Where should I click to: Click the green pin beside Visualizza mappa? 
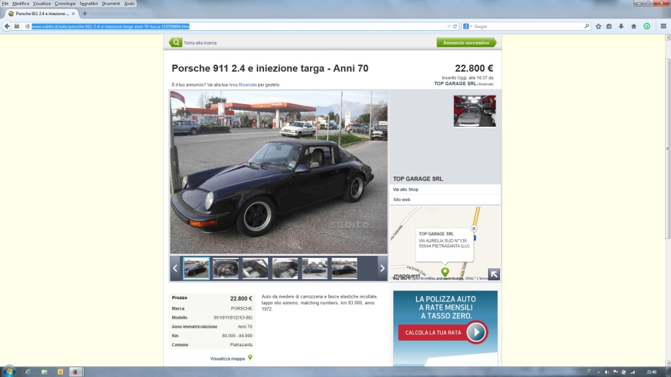[x=250, y=358]
